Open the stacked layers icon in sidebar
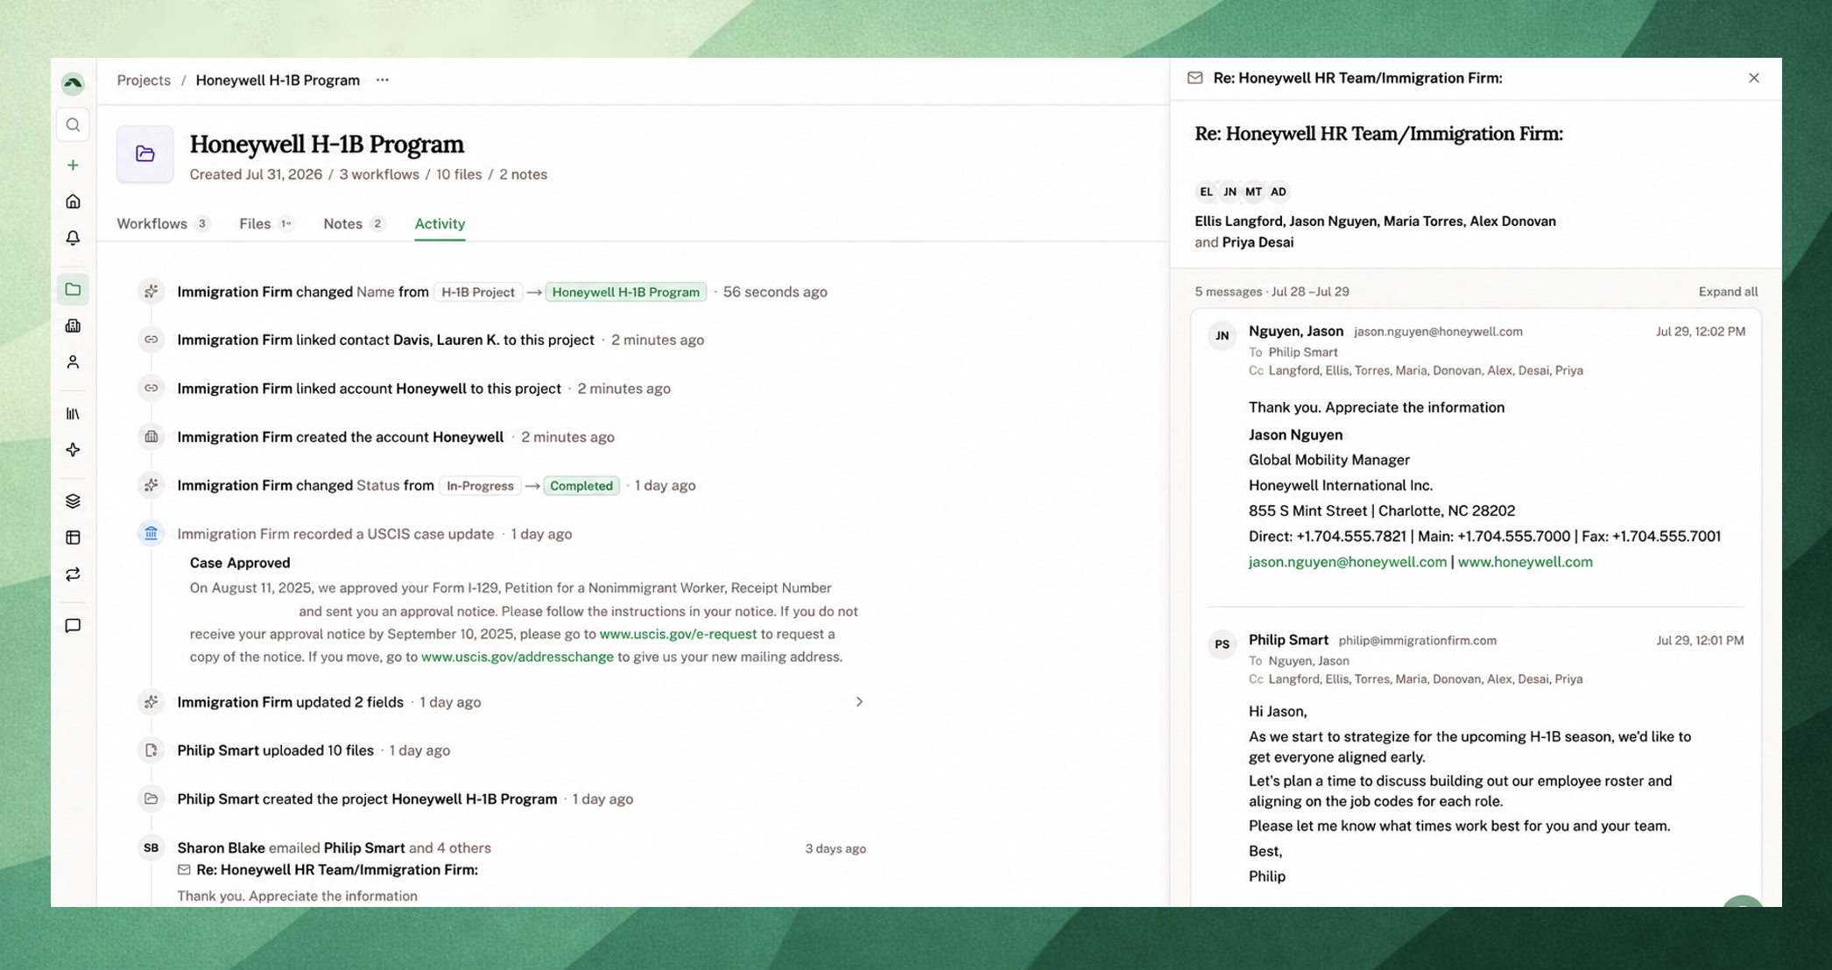 click(73, 501)
